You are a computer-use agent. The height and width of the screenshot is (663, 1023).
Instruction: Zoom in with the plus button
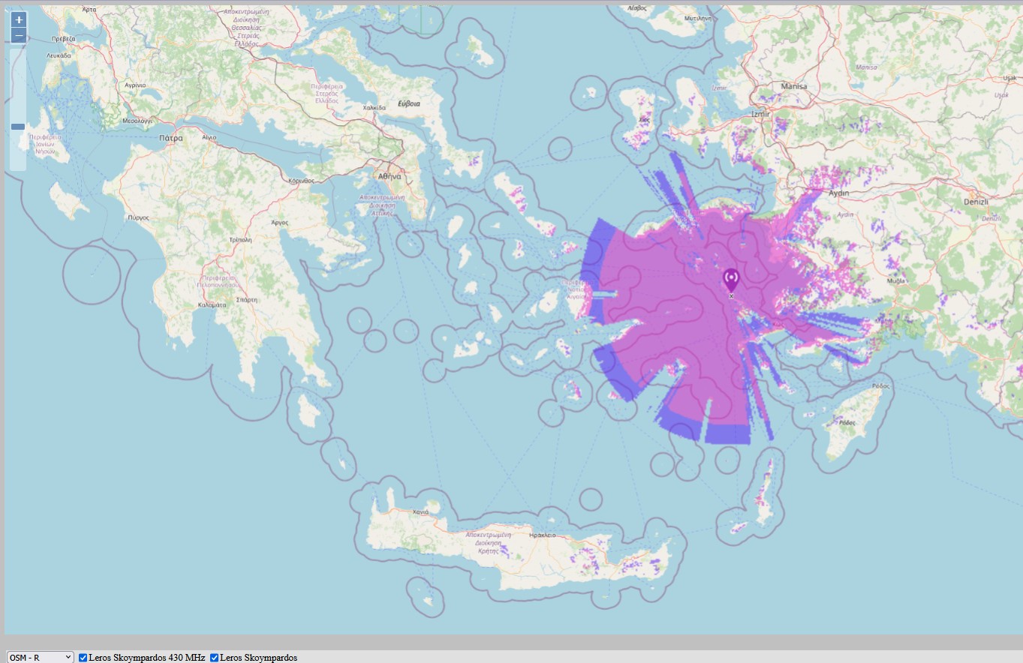click(19, 20)
